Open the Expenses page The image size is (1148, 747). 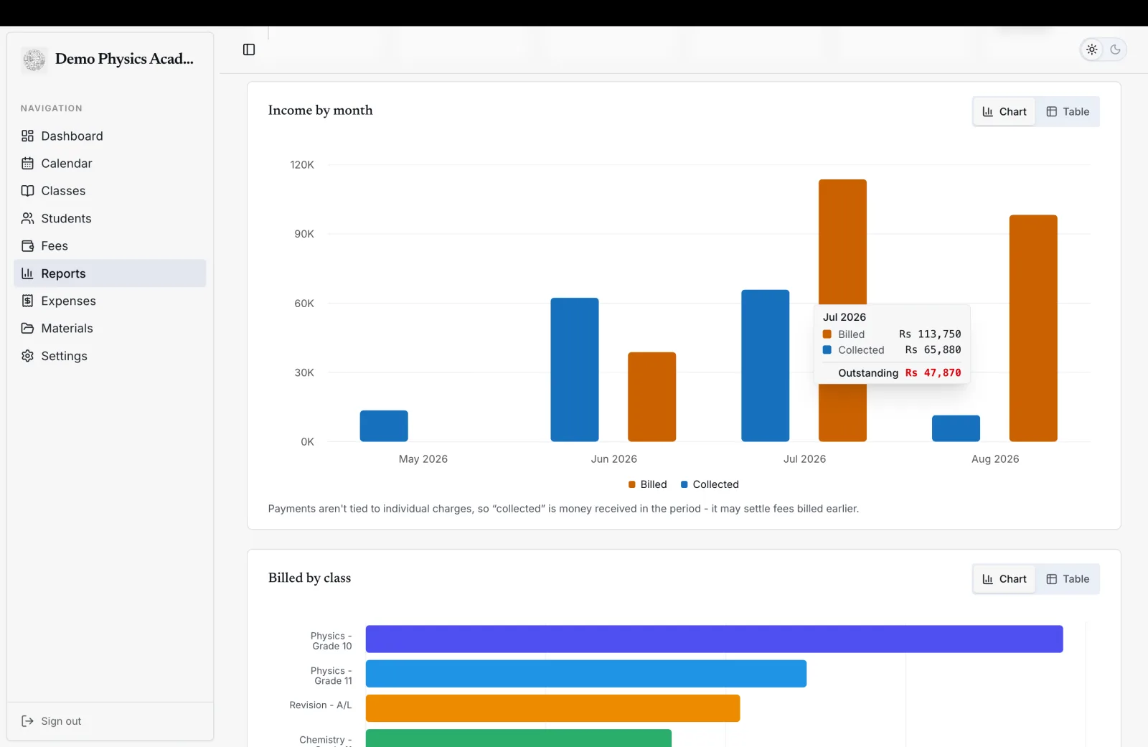(x=110, y=301)
